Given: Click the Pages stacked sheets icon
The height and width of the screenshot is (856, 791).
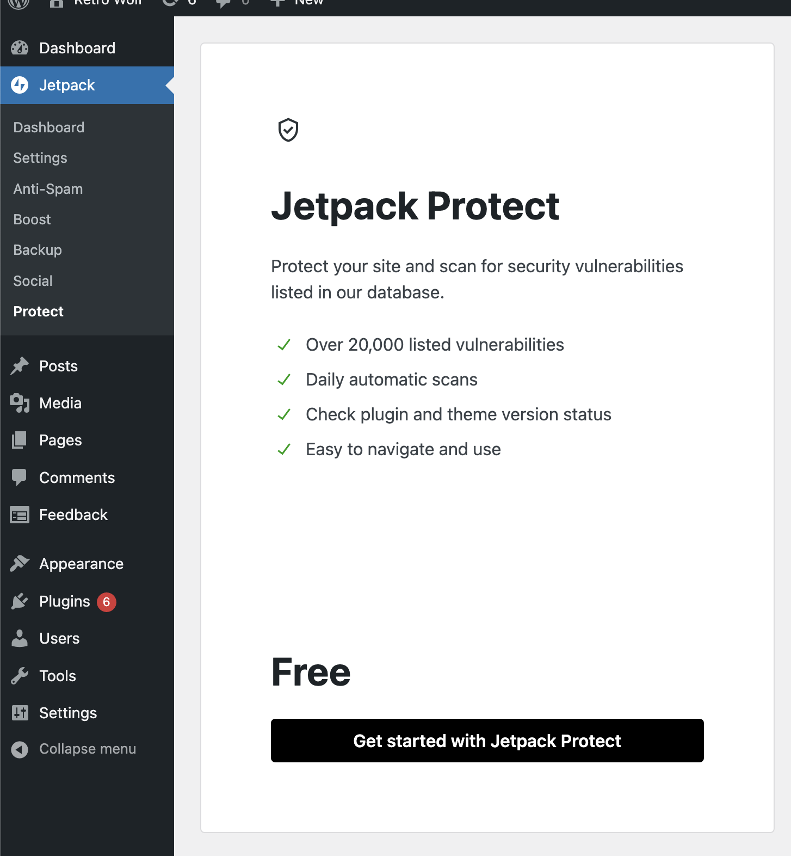Looking at the screenshot, I should 20,440.
